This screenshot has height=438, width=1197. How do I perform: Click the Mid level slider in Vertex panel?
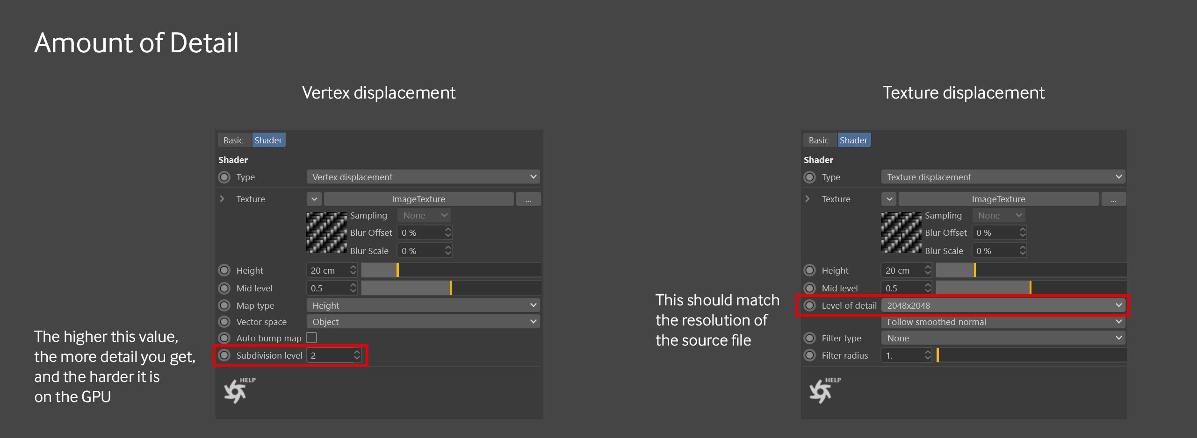451,288
